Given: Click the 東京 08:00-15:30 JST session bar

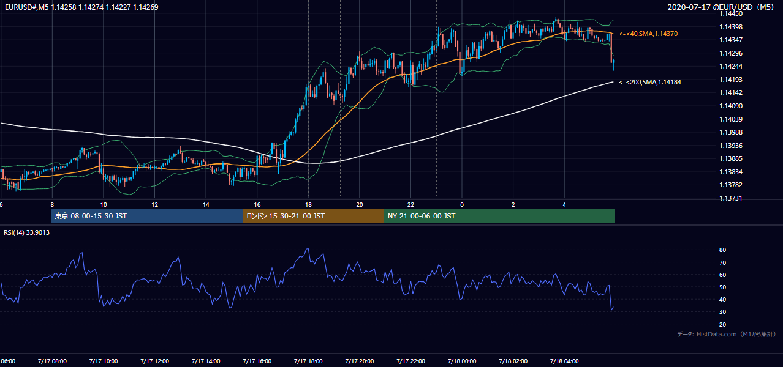Looking at the screenshot, I should click(x=147, y=216).
